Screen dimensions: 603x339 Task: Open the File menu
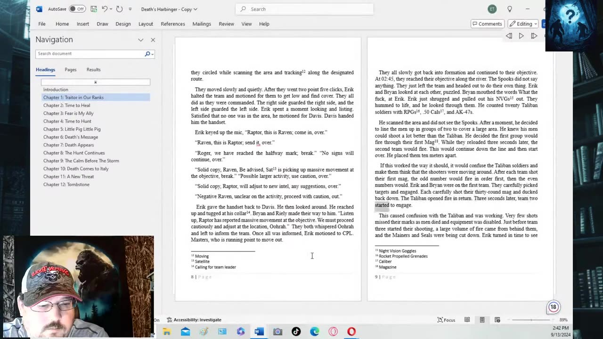tap(42, 24)
